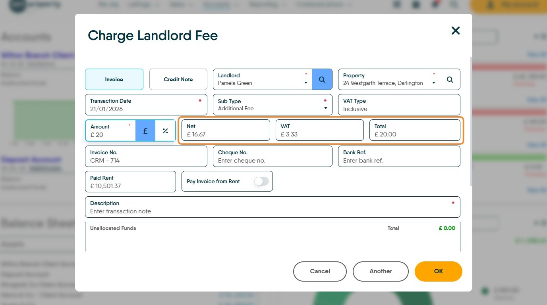547x305 pixels.
Task: Click the Net field showing £ 16.67
Action: [226, 130]
